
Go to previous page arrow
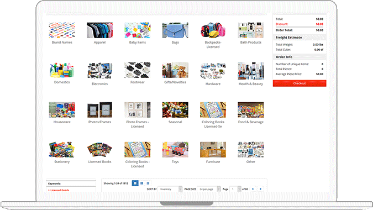[253, 189]
